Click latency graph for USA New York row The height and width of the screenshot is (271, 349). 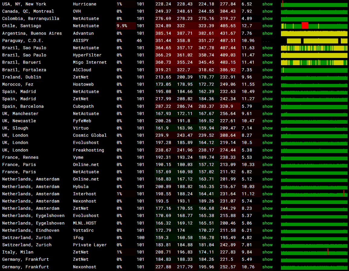tap(314, 4)
